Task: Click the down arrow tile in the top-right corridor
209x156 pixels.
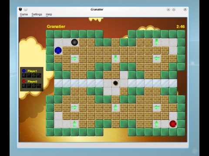Action: (x=157, y=42)
